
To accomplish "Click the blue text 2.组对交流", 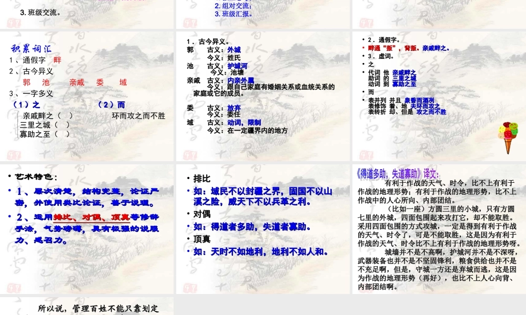I will click(x=233, y=6).
